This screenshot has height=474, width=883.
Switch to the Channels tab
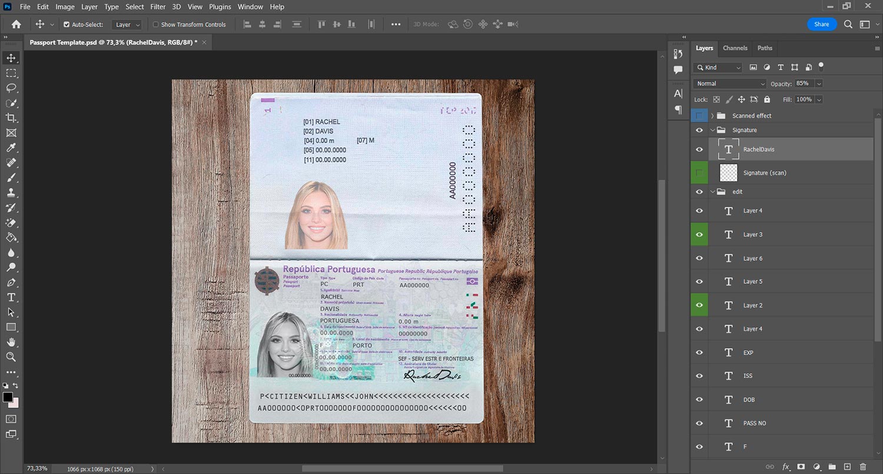[x=735, y=48]
